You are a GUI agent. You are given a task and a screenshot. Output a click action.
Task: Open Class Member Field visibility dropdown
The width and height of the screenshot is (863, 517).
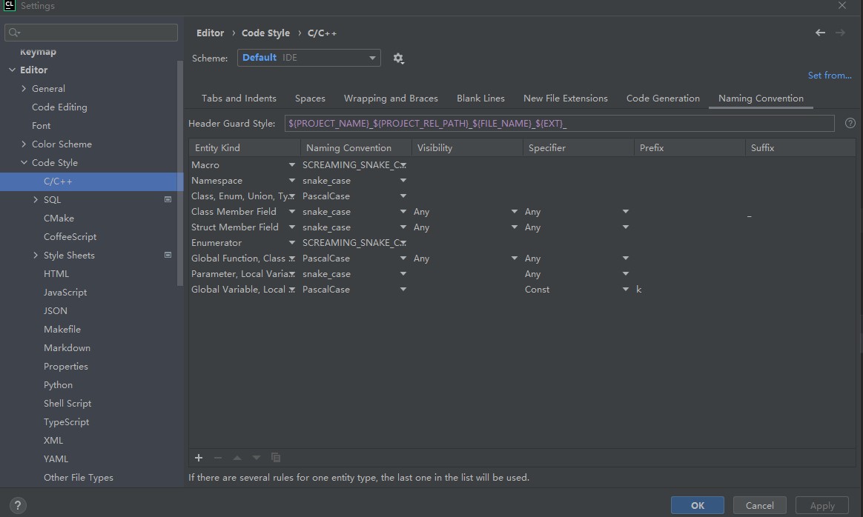coord(515,212)
